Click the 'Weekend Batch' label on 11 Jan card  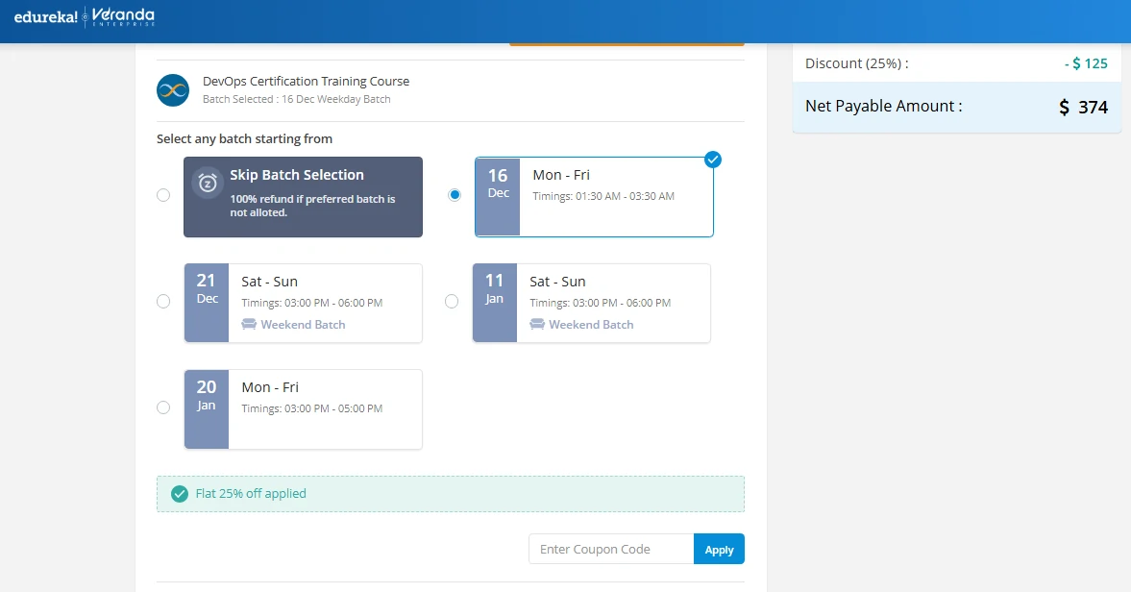(592, 325)
